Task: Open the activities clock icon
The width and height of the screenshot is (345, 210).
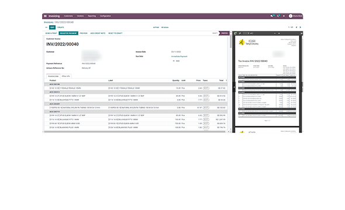Action: pos(278,16)
